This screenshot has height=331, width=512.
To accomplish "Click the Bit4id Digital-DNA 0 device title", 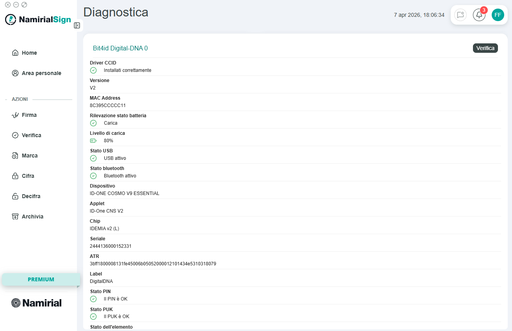I will (120, 48).
